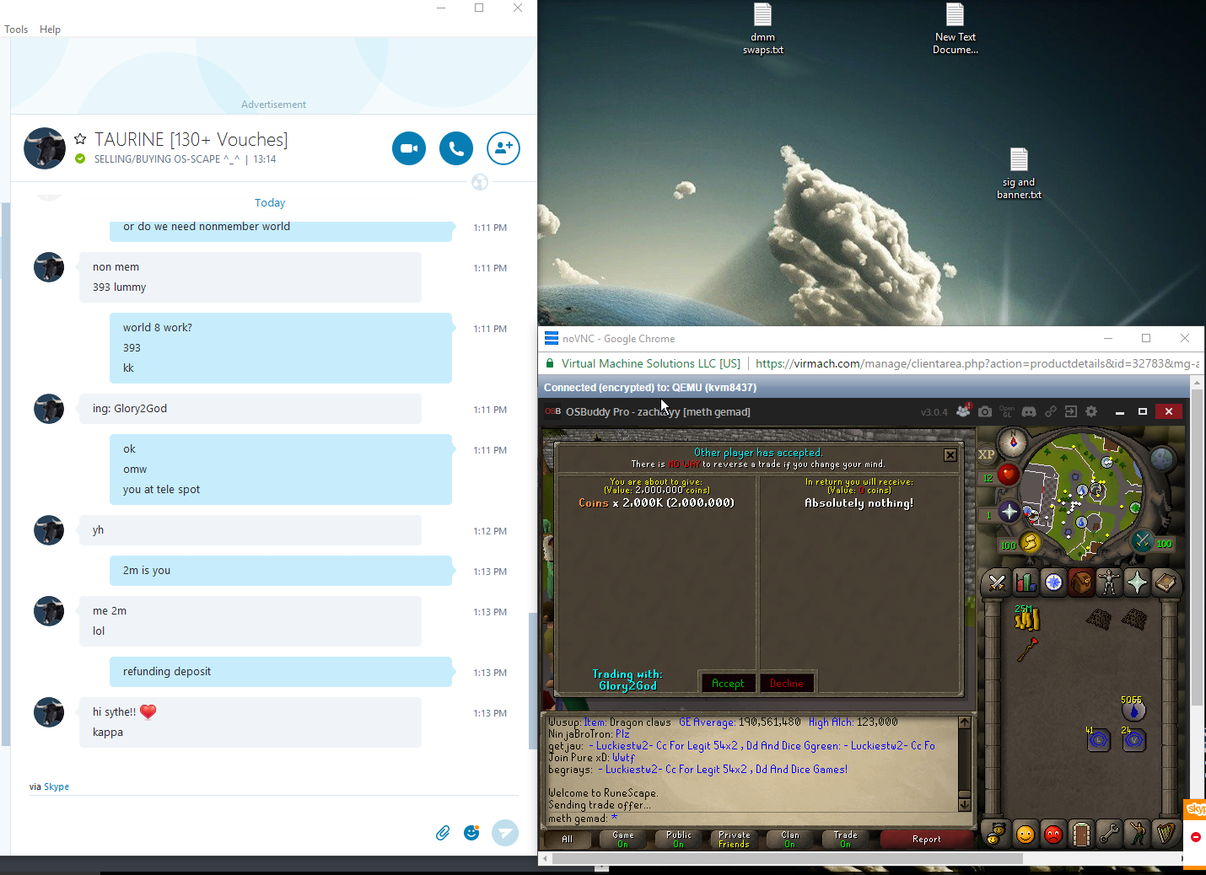
Task: Open the world map globe orb
Action: click(x=1162, y=459)
